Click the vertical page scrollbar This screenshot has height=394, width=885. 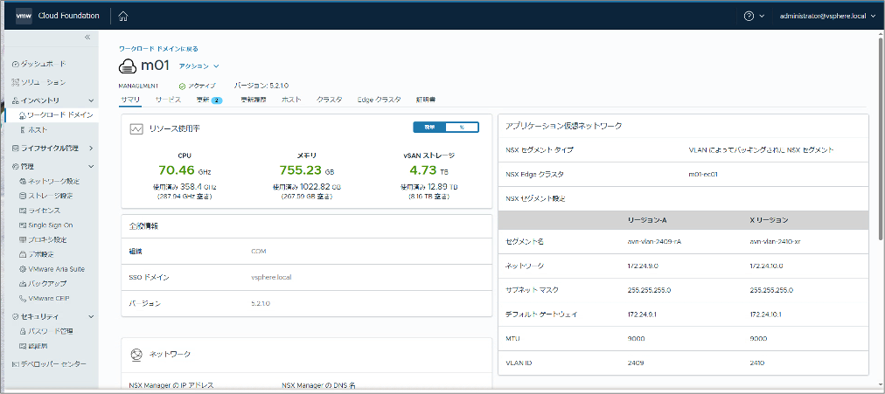[882, 141]
